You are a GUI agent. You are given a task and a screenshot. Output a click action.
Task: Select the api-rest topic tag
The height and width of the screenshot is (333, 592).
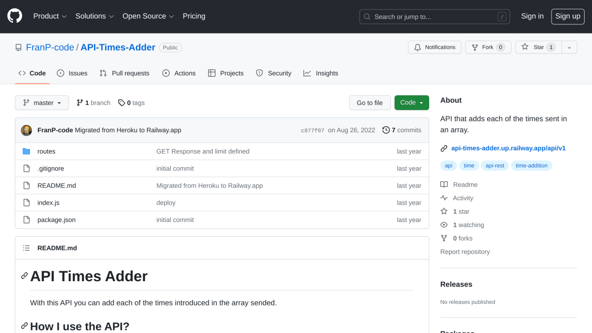pos(495,166)
